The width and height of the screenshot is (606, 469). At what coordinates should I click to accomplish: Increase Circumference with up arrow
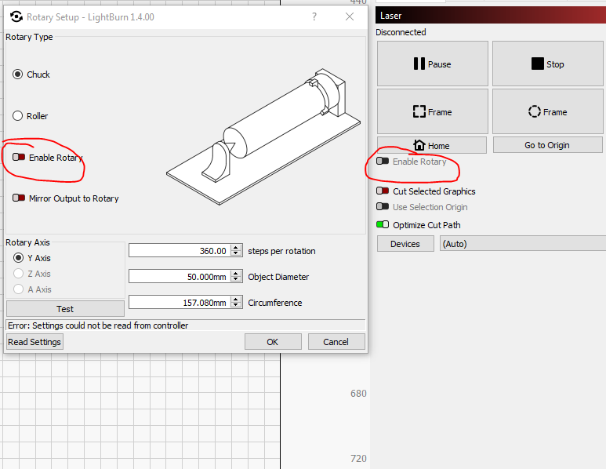click(x=236, y=300)
